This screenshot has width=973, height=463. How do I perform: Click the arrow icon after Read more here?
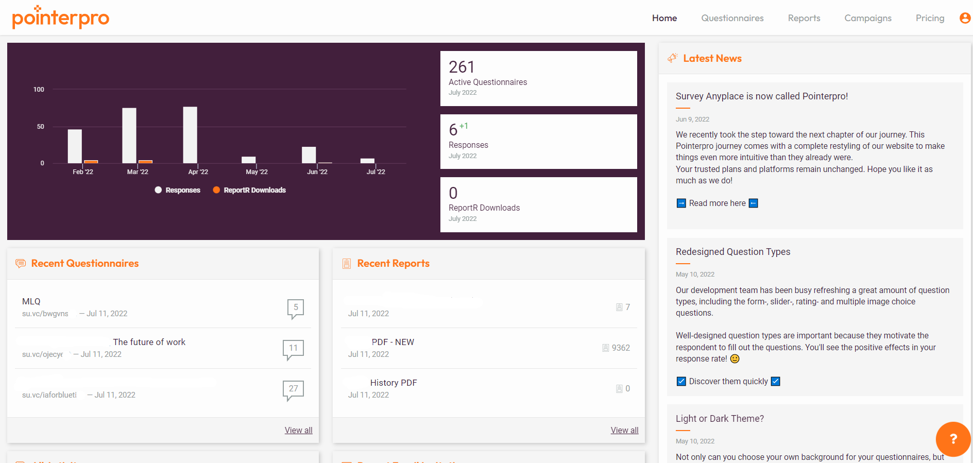(753, 203)
